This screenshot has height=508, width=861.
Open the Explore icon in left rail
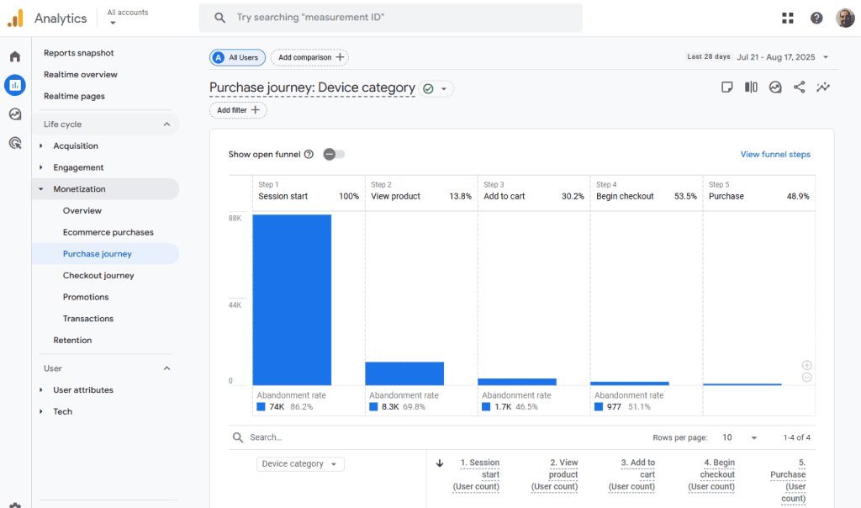tap(15, 114)
